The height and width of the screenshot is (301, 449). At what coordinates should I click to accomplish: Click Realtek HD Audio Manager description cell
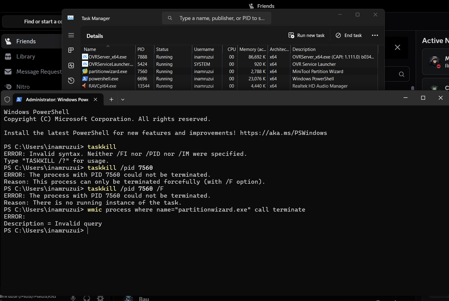[320, 86]
